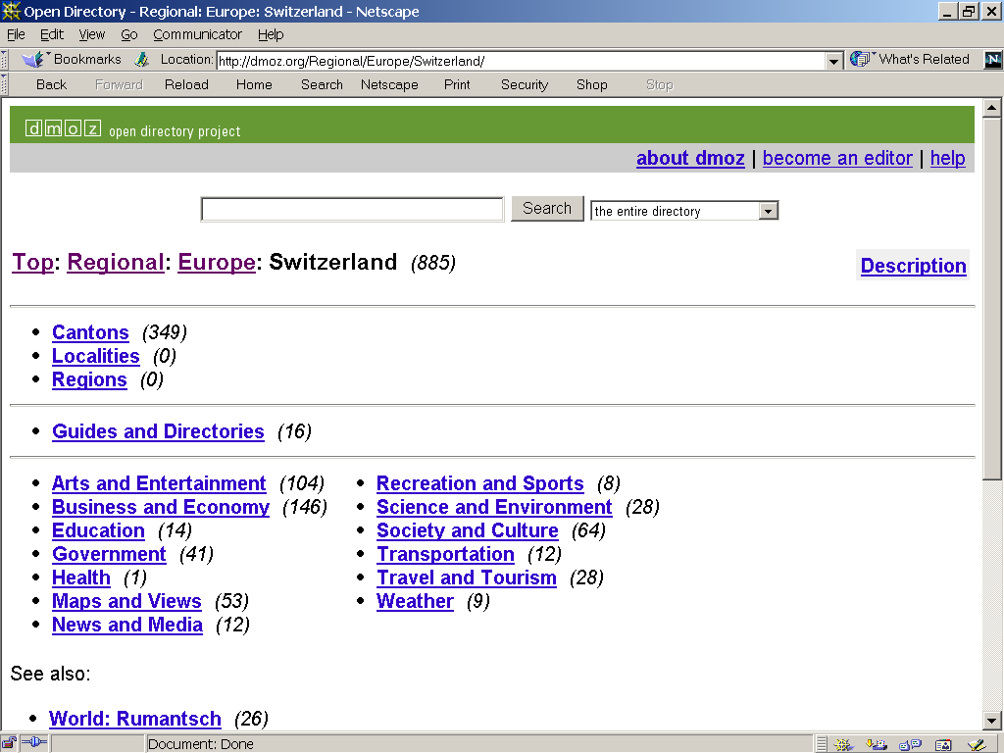Collapse the navigation toolbar grip handle
Image resolution: width=1004 pixels, height=753 pixels.
[4, 84]
